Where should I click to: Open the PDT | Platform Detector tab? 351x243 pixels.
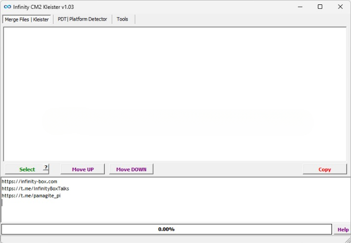coord(82,19)
